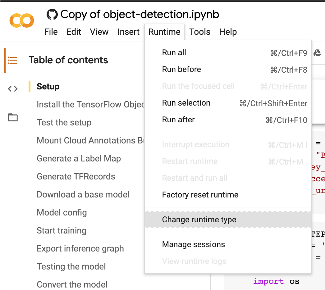The height and width of the screenshot is (290, 325).
Task: Choose Manage sessions
Action: click(x=193, y=244)
